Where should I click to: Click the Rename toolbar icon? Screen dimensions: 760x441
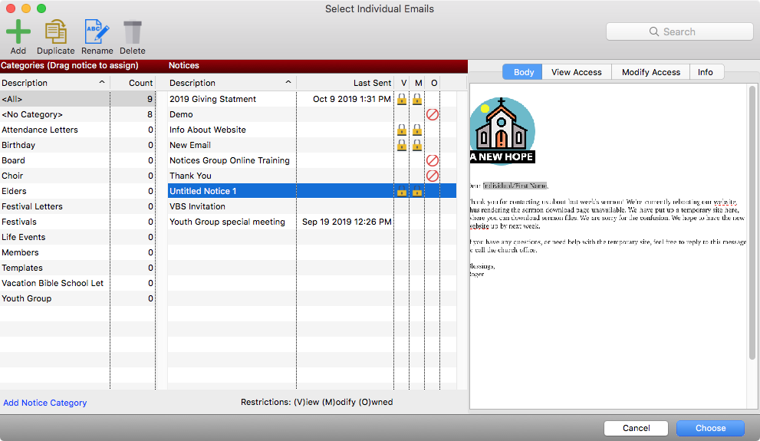(97, 32)
